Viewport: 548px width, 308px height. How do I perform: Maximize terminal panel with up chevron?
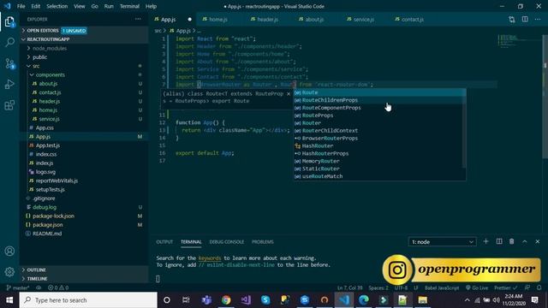(525, 241)
